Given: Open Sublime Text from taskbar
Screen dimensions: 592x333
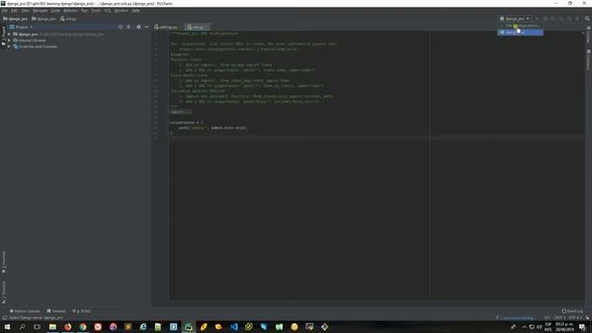Looking at the screenshot, I should (x=128, y=327).
